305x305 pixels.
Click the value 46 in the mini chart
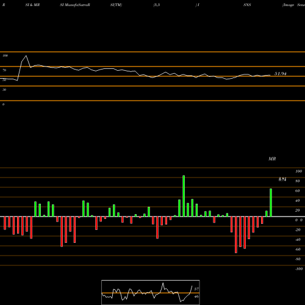pyautogui.click(x=196, y=296)
